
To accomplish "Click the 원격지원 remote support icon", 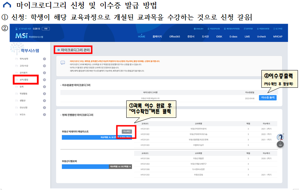I will (248, 29).
